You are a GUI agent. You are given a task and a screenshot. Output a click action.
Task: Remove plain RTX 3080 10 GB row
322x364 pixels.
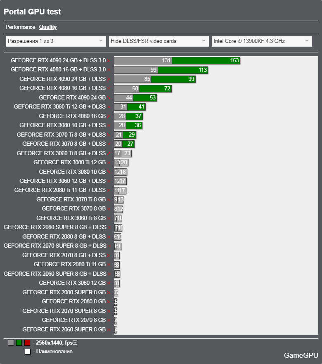click(109, 172)
